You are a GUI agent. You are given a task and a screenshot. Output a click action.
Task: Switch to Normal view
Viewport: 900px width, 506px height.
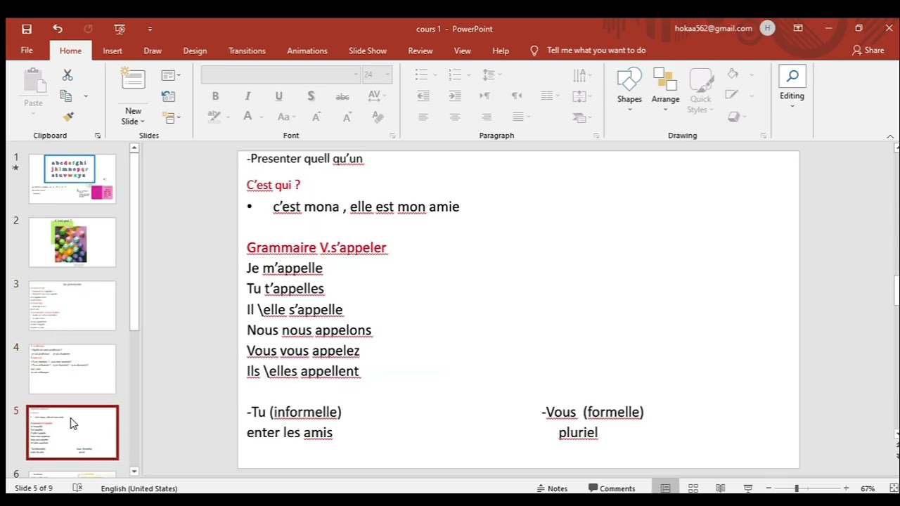[x=665, y=488]
